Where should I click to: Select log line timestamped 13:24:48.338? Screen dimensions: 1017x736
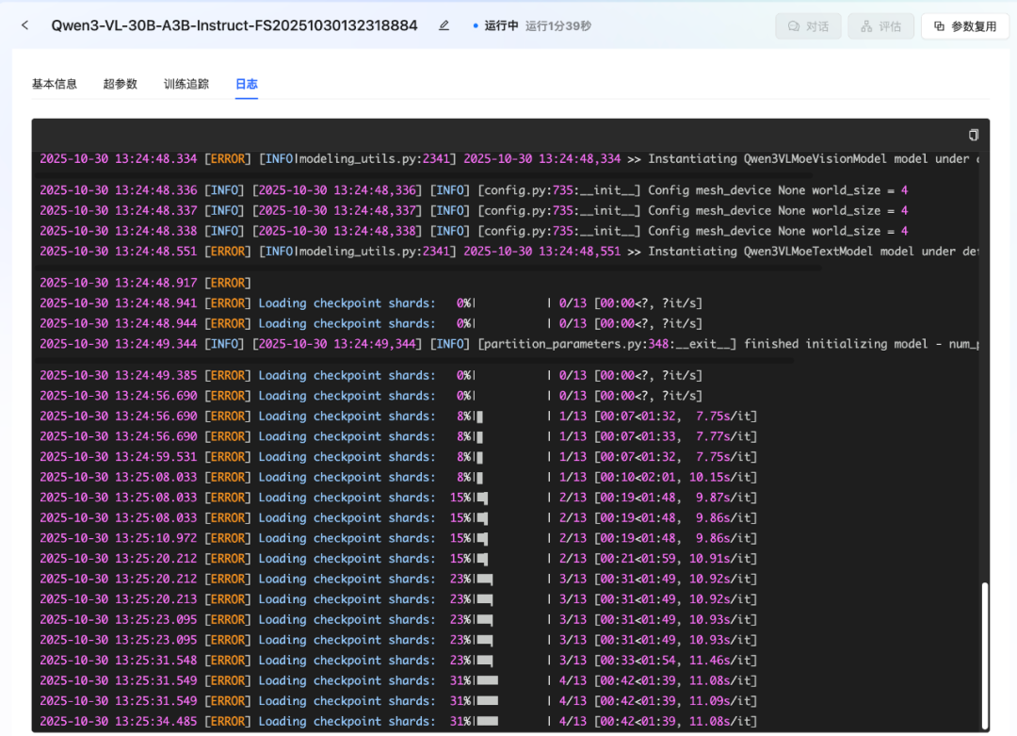point(474,231)
